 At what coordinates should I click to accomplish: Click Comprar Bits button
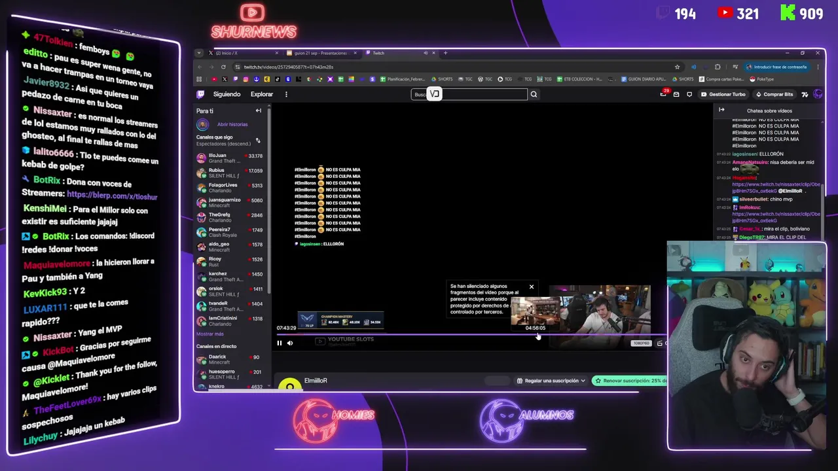774,94
